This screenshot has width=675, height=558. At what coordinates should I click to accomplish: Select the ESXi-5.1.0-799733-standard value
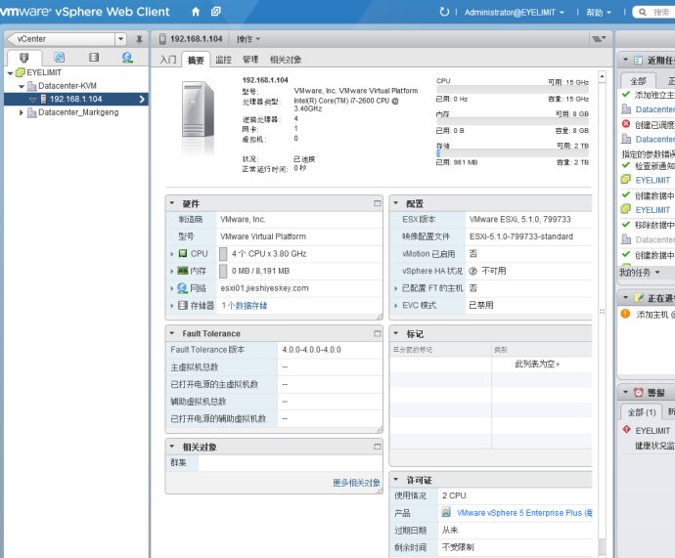(x=520, y=236)
